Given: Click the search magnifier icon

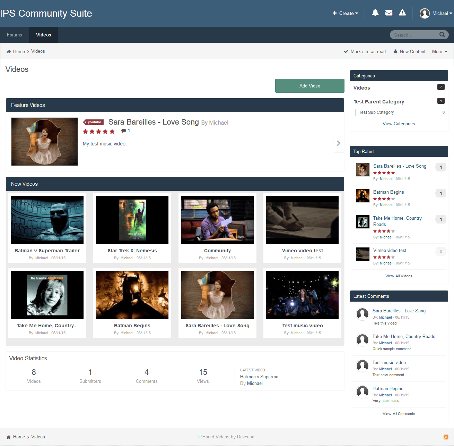Looking at the screenshot, I should (x=442, y=35).
